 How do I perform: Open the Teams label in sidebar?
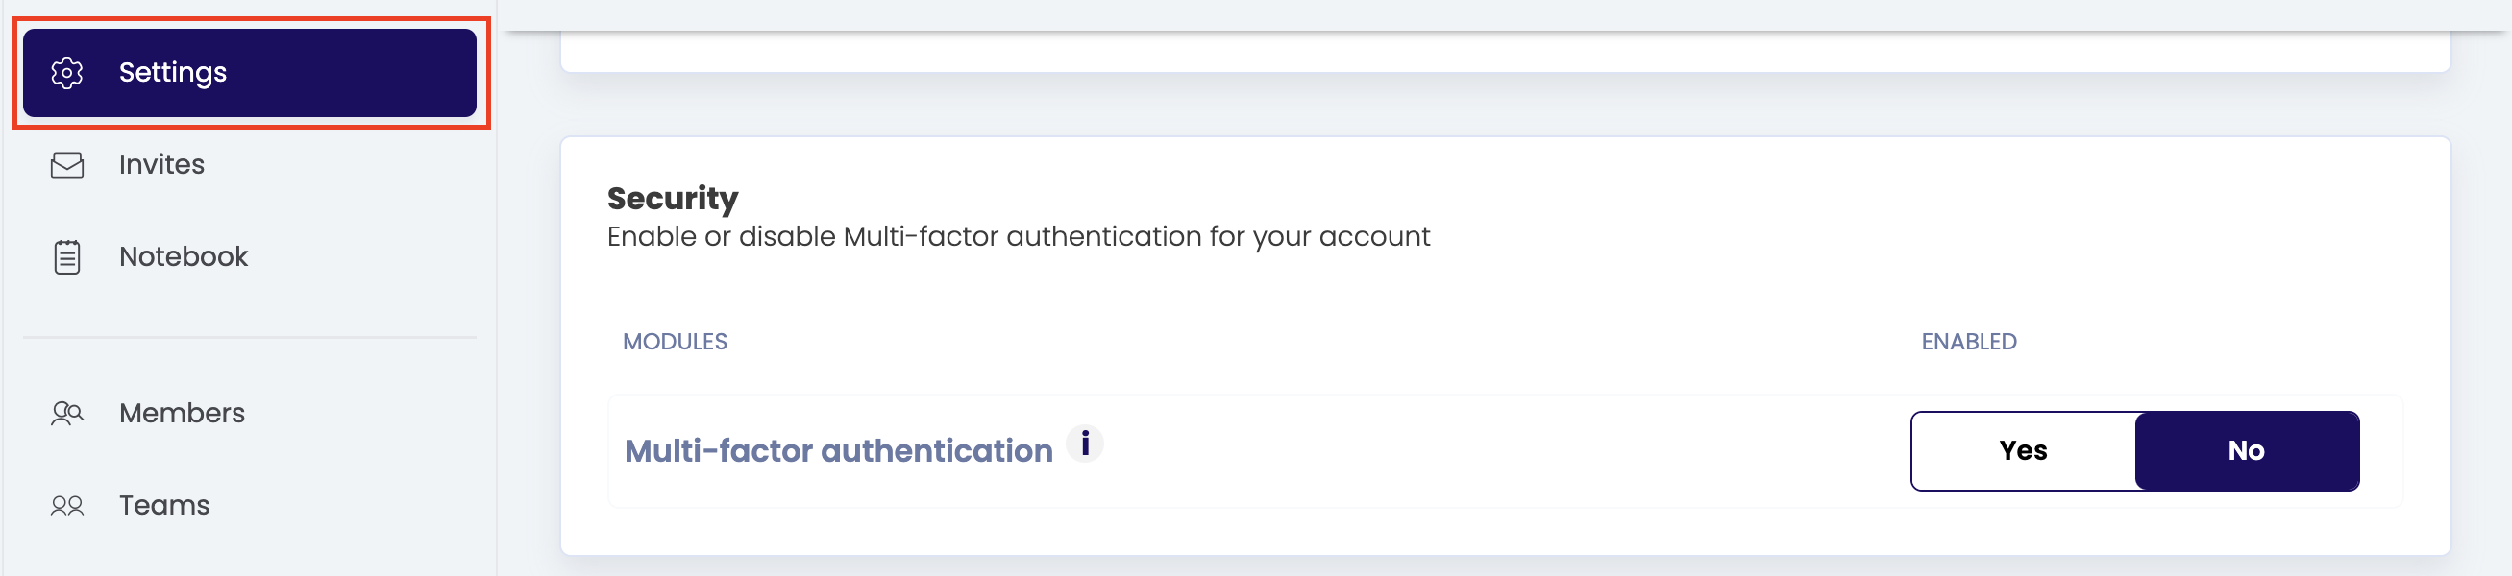click(164, 506)
